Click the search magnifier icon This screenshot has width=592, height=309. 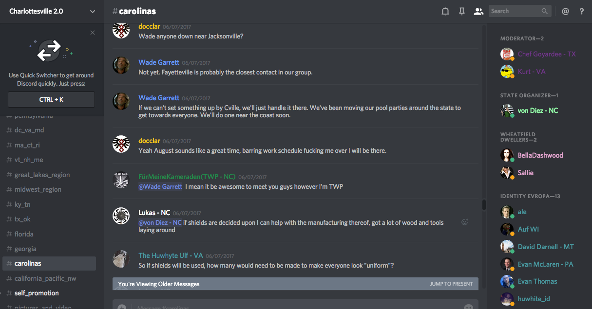point(545,11)
